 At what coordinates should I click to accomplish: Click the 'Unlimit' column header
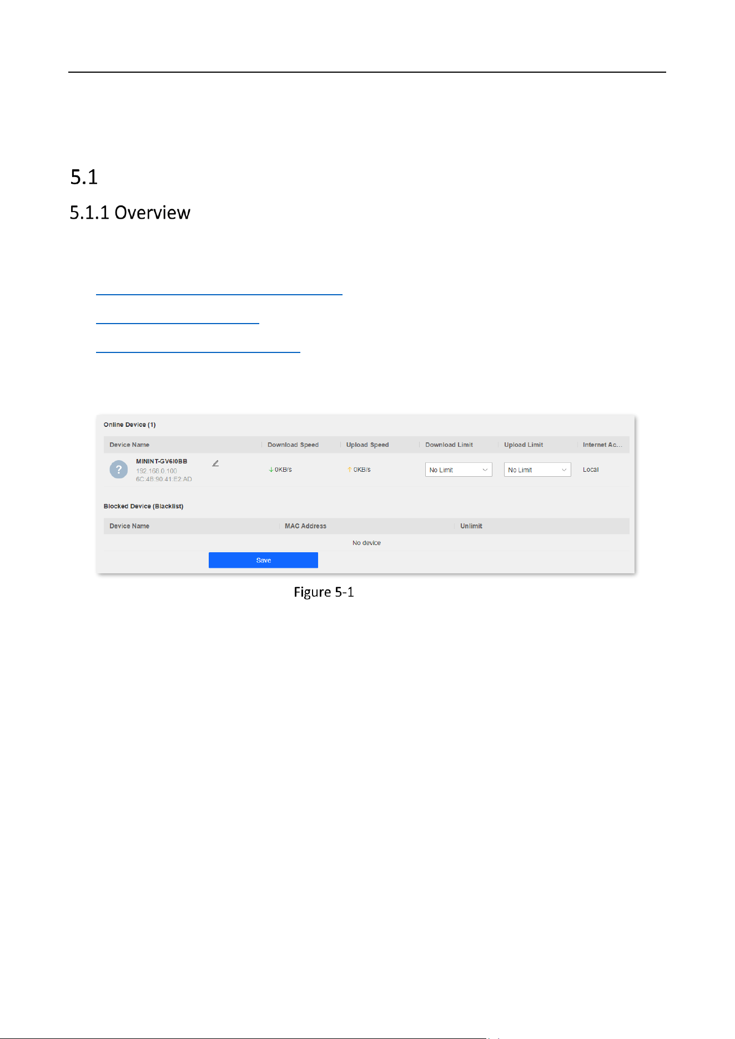[x=471, y=526]
